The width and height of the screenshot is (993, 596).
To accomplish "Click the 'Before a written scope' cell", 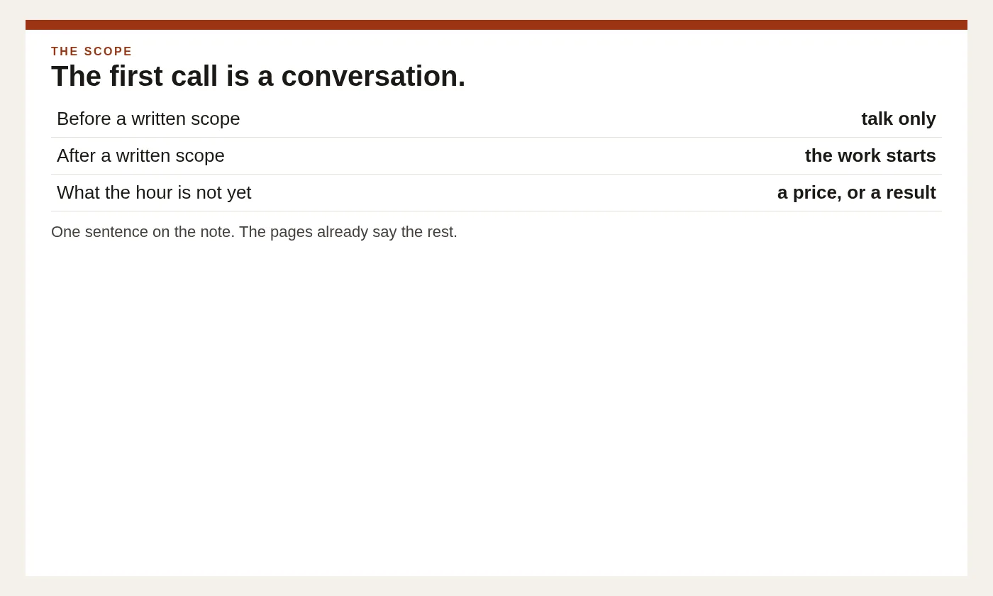I will 148,118.
